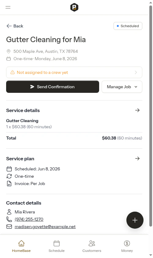Open Service plan via its arrow
Viewport: 153px width, 258px height.
tap(137, 158)
